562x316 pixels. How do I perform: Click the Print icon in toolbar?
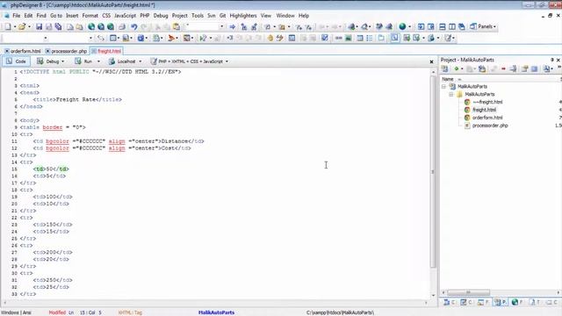pyautogui.click(x=122, y=26)
